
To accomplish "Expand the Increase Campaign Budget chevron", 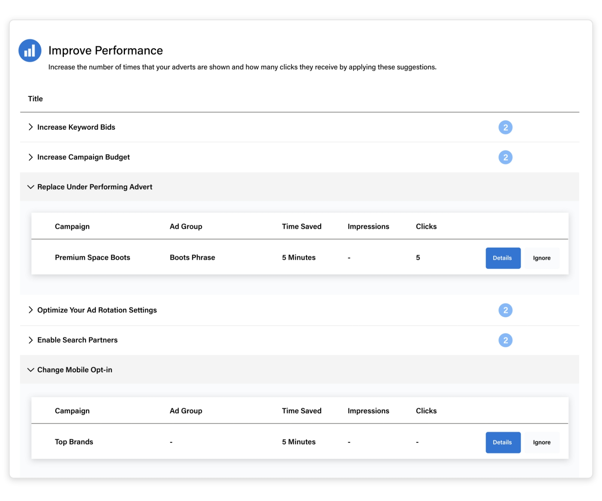I will point(30,157).
